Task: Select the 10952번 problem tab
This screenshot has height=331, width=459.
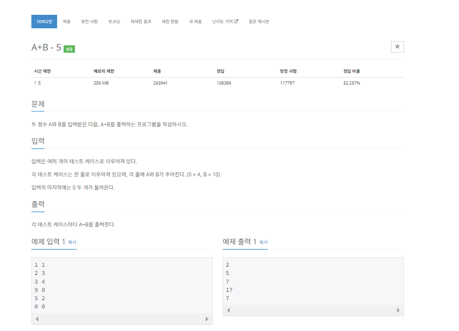Action: point(44,22)
